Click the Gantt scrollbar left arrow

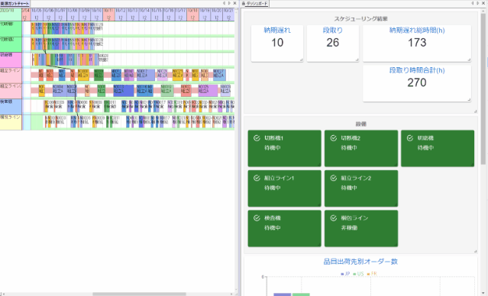3,294
